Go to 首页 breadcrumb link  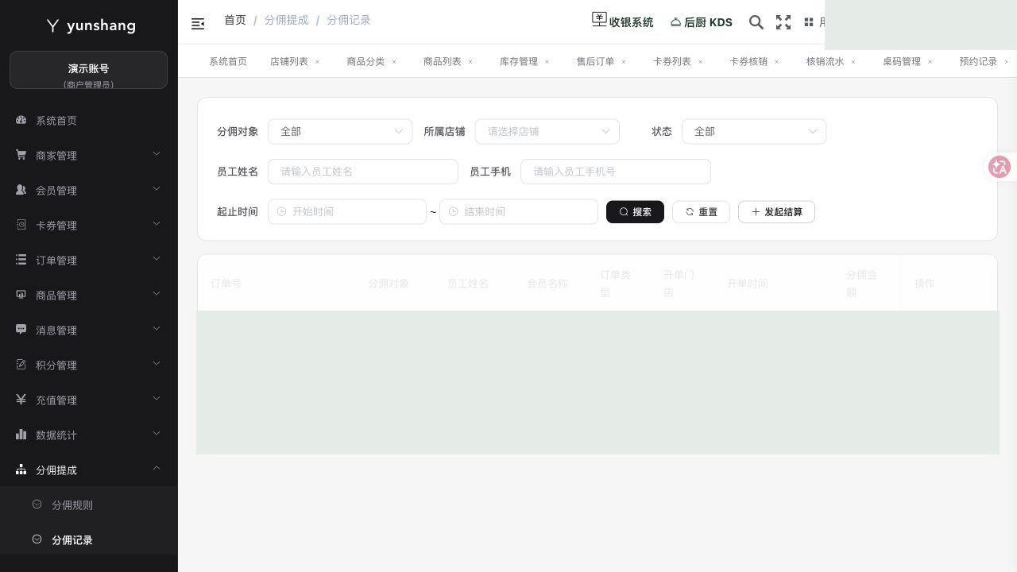(235, 20)
